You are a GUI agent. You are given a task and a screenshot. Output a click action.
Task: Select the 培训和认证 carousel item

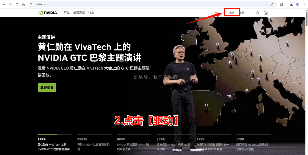click(x=94, y=143)
